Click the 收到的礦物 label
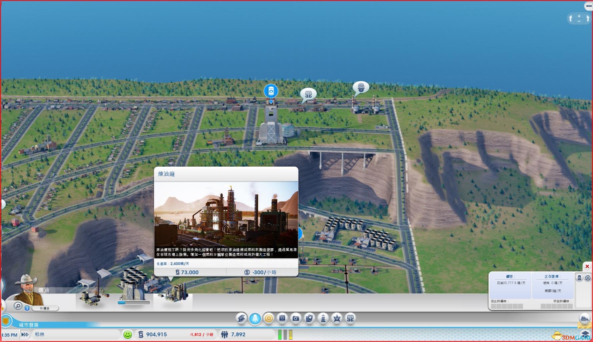This screenshot has height=342, width=593. (x=562, y=301)
